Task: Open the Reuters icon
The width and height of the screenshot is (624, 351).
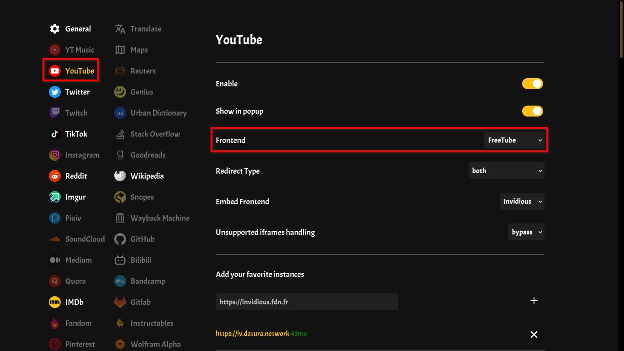Action: (x=120, y=71)
